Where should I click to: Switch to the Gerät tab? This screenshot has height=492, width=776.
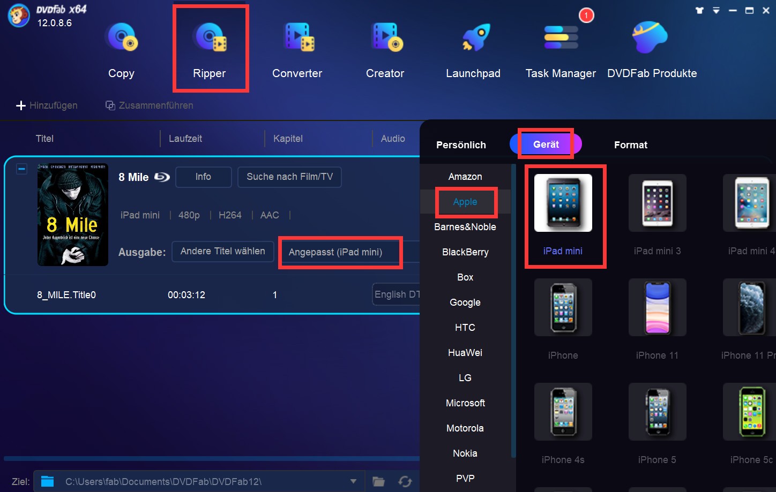click(546, 144)
